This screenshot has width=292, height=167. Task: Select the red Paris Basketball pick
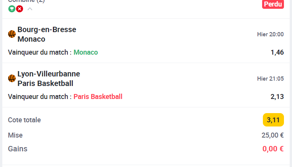tap(98, 97)
